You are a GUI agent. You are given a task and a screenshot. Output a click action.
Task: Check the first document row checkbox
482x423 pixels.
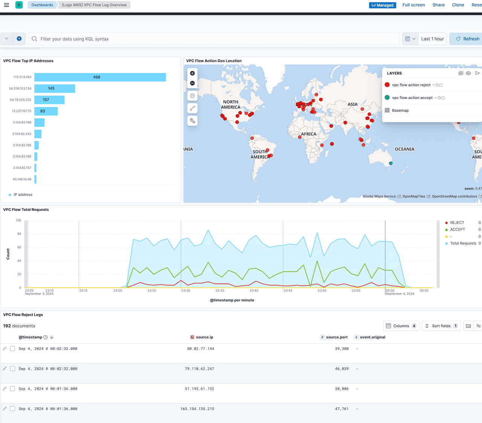point(12,348)
